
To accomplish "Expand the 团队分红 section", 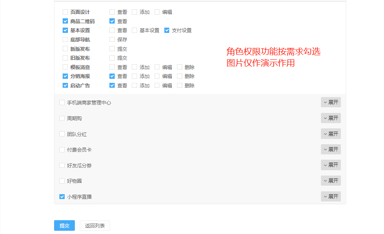I will [x=331, y=134].
